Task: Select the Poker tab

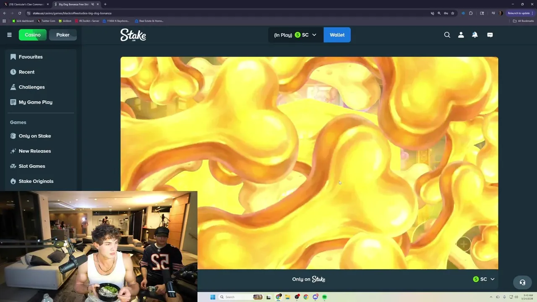Action: coord(63,35)
